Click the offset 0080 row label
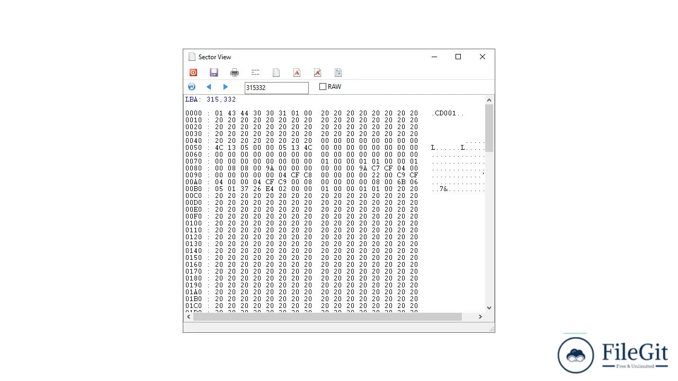 click(193, 168)
